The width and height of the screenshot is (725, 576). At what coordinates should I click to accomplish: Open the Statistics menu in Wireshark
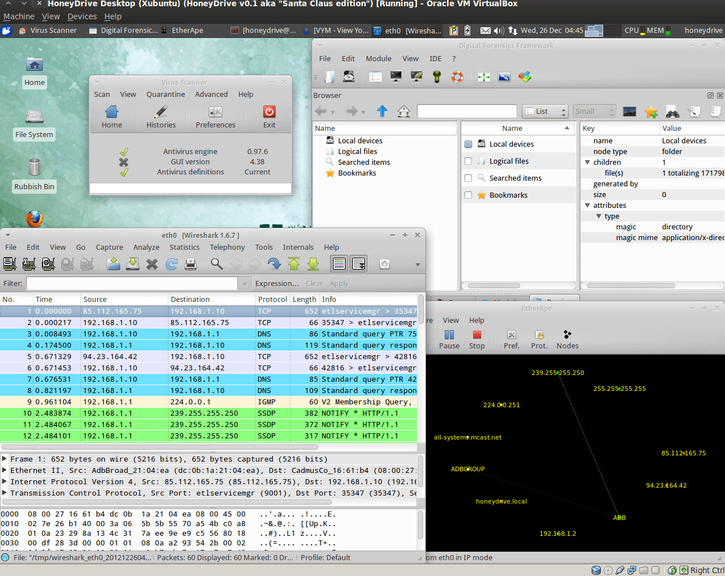click(184, 247)
